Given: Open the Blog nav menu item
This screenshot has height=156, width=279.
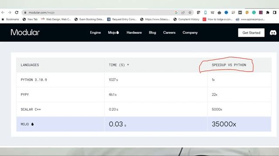Looking at the screenshot, I should click(152, 32).
